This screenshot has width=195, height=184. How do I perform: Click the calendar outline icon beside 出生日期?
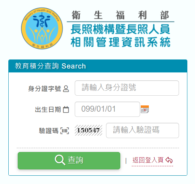coord(66,110)
